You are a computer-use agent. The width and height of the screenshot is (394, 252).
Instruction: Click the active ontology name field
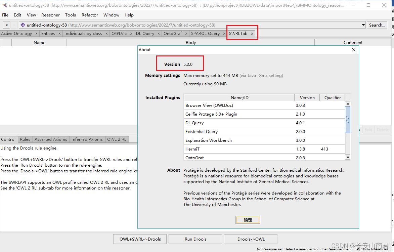tap(192, 25)
